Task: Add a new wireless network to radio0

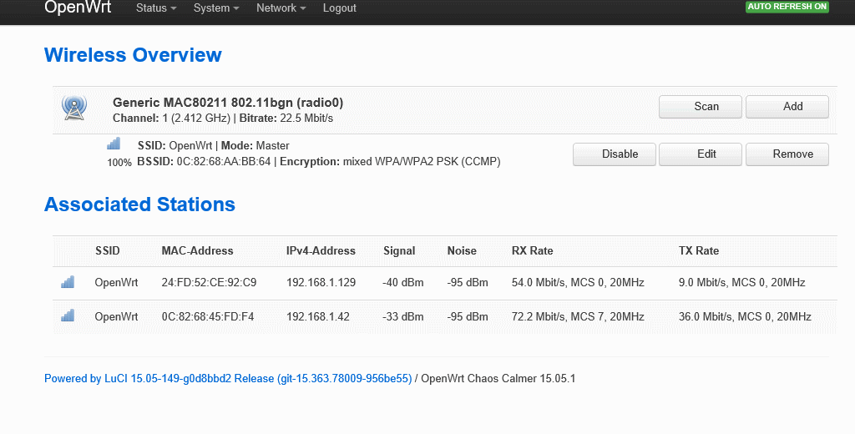Action: 787,106
